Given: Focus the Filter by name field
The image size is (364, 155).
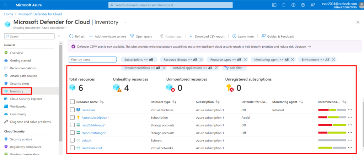Looking at the screenshot, I should (x=93, y=60).
